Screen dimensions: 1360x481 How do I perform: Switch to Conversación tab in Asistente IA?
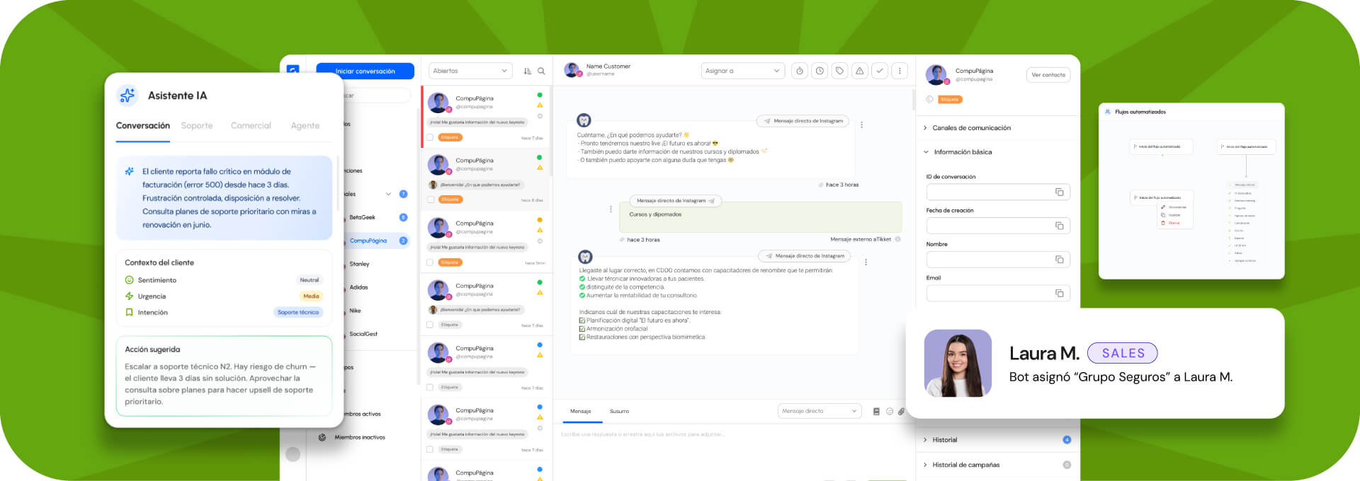[x=143, y=125]
